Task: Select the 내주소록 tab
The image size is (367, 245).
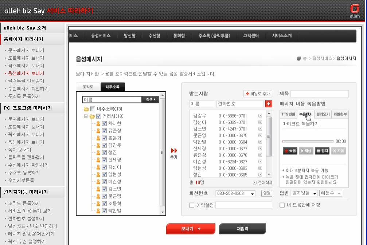Action: pos(113,87)
